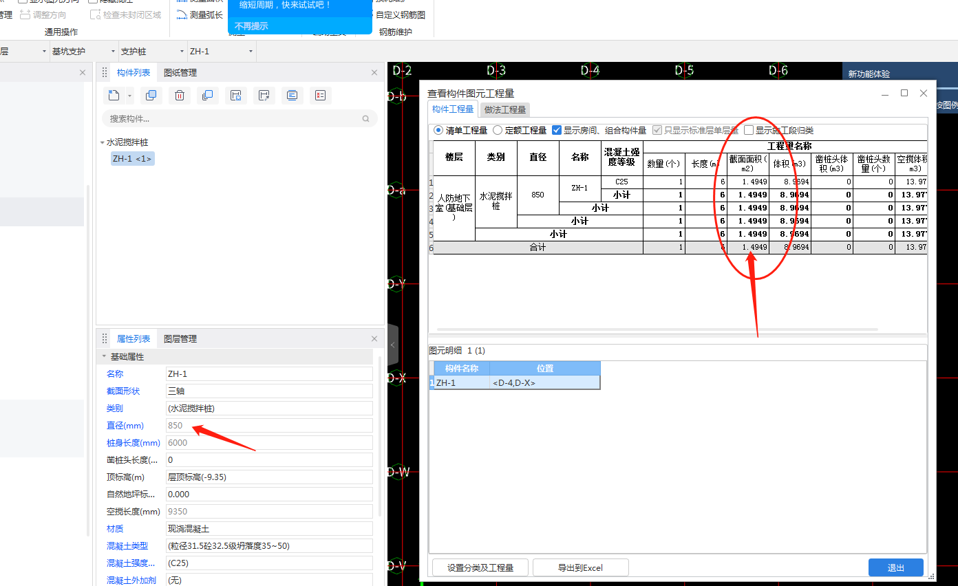Screen dimensions: 958x586
Task: Click the 测量弧长 ribbon tool
Action: (x=200, y=14)
